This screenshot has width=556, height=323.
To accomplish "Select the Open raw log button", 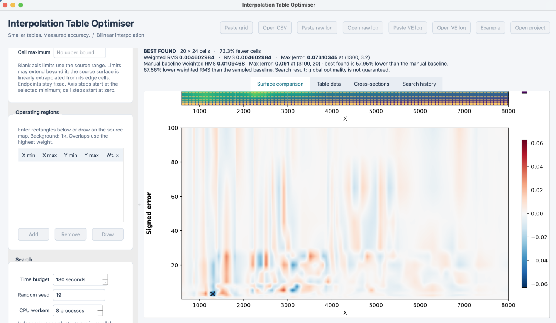I will (x=363, y=28).
